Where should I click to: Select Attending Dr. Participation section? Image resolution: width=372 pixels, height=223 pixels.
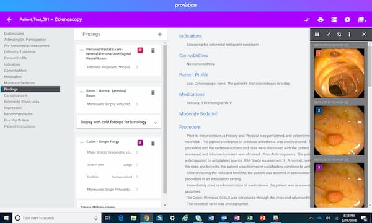(x=25, y=40)
